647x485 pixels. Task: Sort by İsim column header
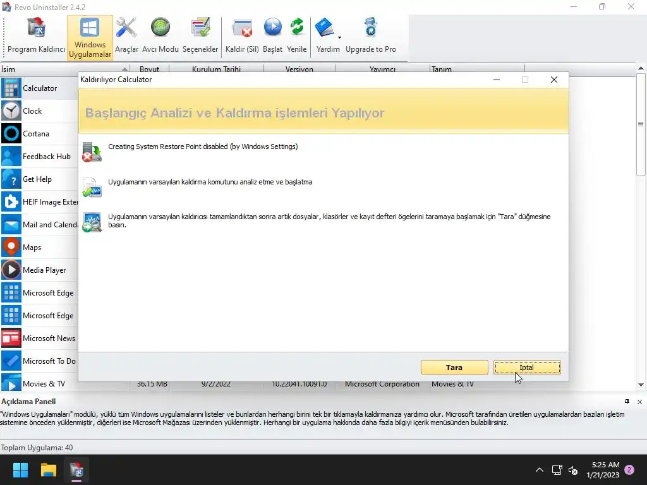tap(65, 69)
